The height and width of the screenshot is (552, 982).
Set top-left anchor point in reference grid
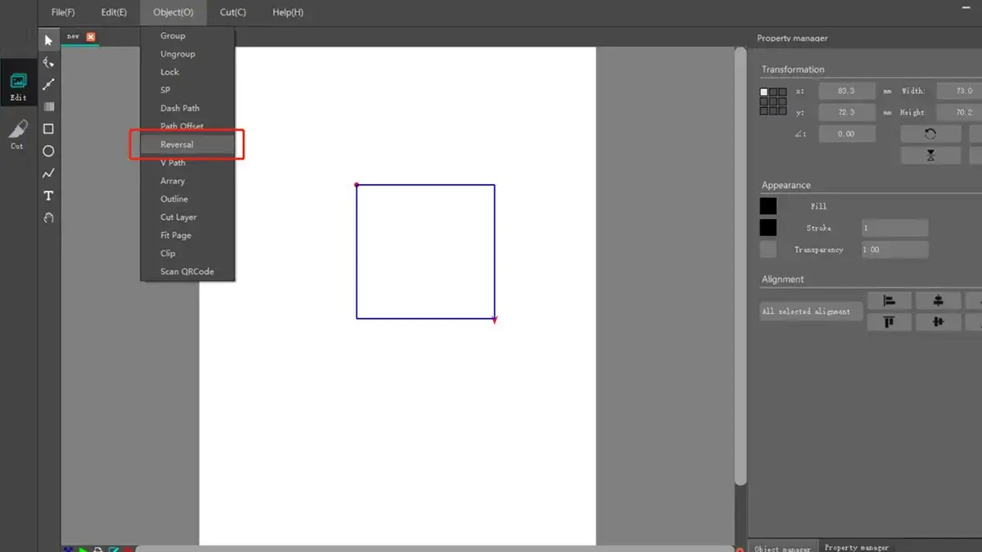tap(764, 92)
